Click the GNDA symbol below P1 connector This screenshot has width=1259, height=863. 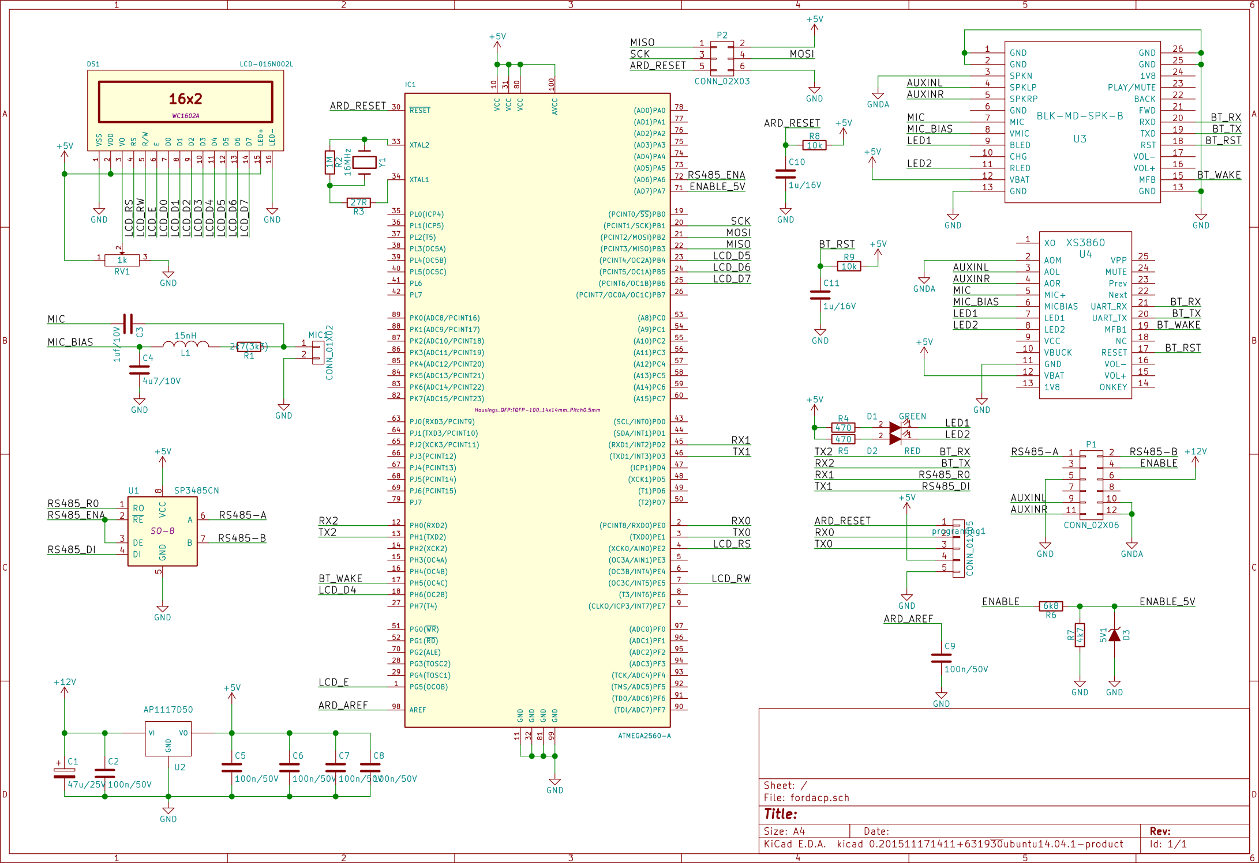tap(1131, 549)
